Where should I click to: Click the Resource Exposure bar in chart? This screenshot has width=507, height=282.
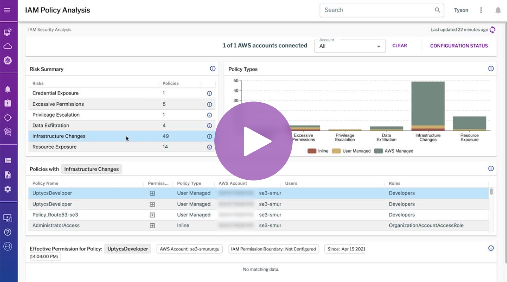tap(469, 123)
